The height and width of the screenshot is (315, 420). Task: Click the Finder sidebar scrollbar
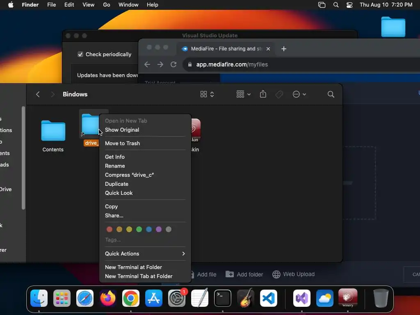[23, 158]
